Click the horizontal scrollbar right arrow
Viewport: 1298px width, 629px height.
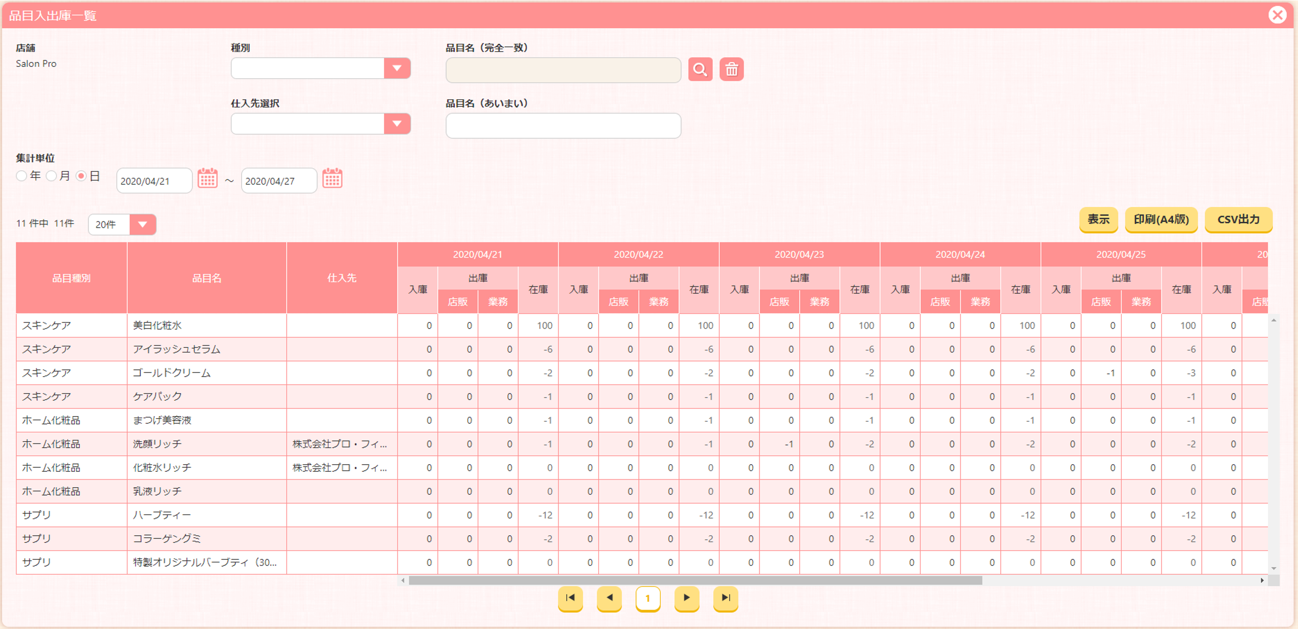pos(1262,581)
